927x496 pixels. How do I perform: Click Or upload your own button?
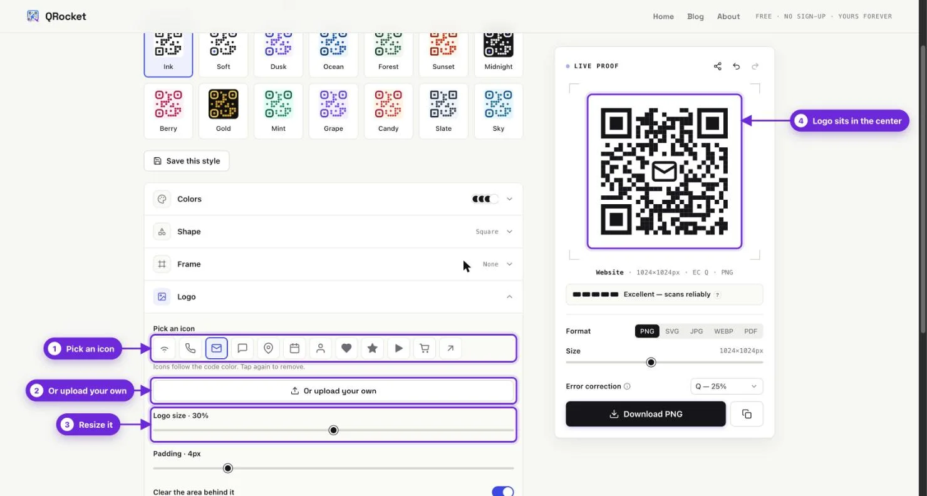pos(333,391)
